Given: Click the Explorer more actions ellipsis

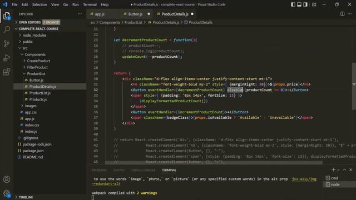Looking at the screenshot, I should pos(80,14).
